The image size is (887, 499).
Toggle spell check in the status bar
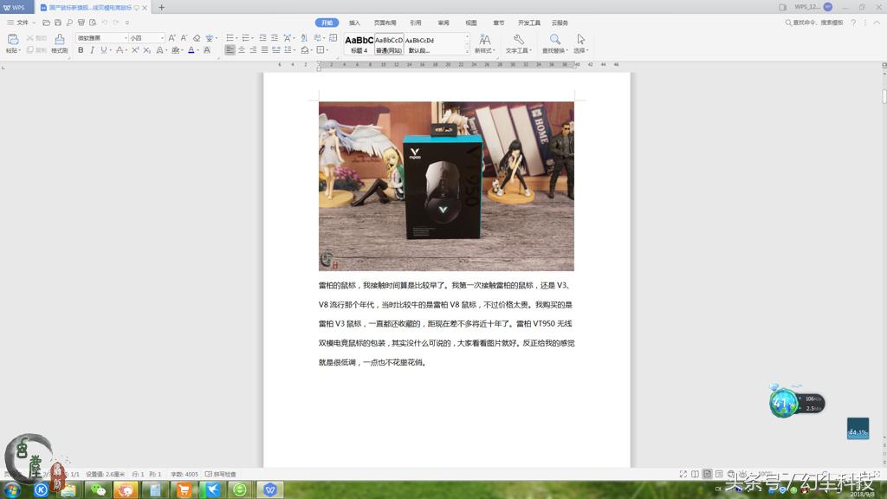[221, 474]
